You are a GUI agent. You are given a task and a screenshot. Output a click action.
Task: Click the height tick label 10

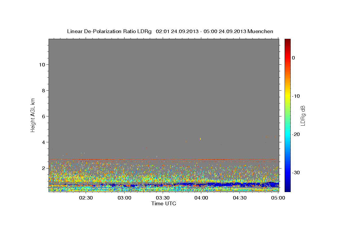coord(43,64)
